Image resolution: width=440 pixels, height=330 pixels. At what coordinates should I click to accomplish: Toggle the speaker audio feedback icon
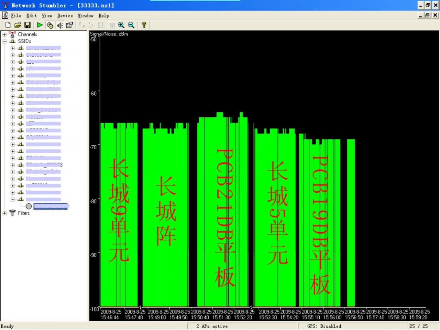tap(60, 25)
